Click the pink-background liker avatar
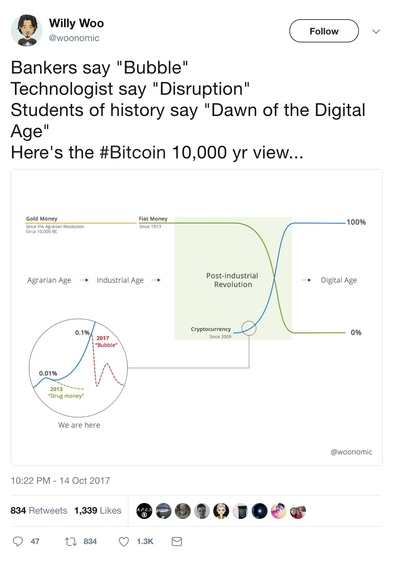The width and height of the screenshot is (394, 564). point(279,511)
